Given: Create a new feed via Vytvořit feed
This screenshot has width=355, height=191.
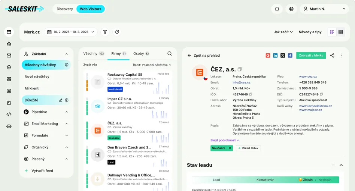Looking at the screenshot, I should [39, 171].
